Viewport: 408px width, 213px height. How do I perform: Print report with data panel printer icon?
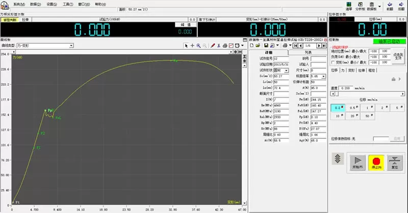[285, 45]
